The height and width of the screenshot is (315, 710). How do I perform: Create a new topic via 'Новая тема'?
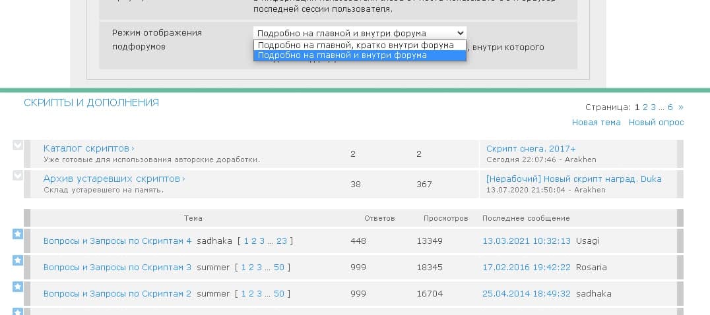596,122
